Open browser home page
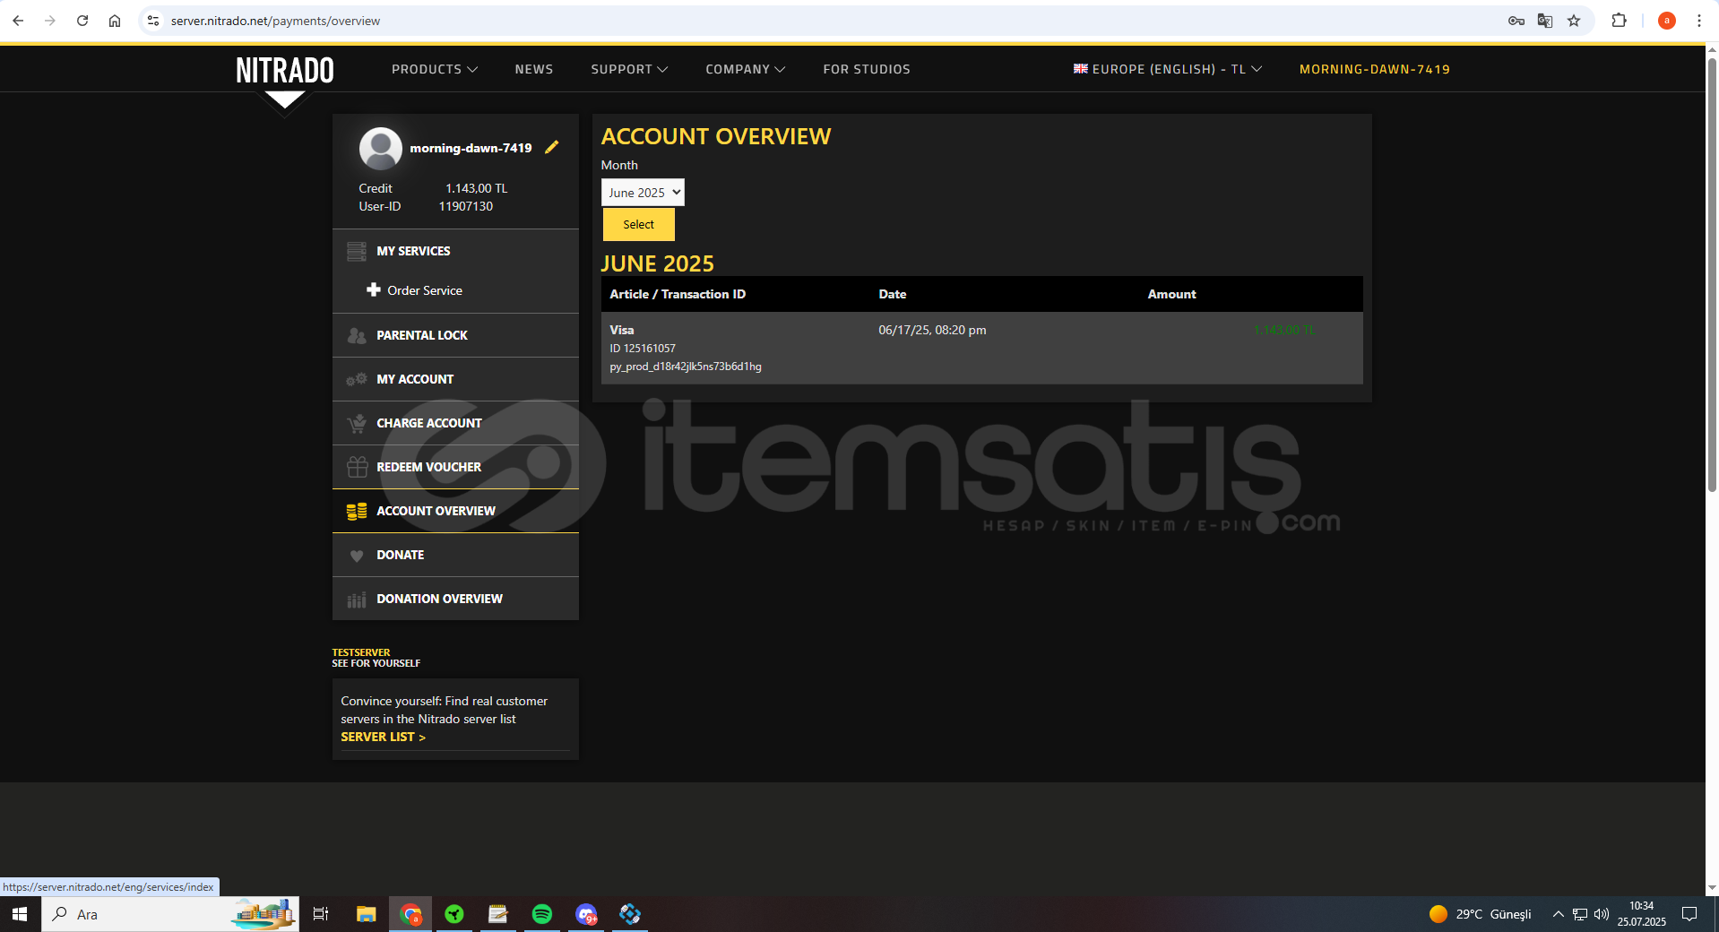 115,21
